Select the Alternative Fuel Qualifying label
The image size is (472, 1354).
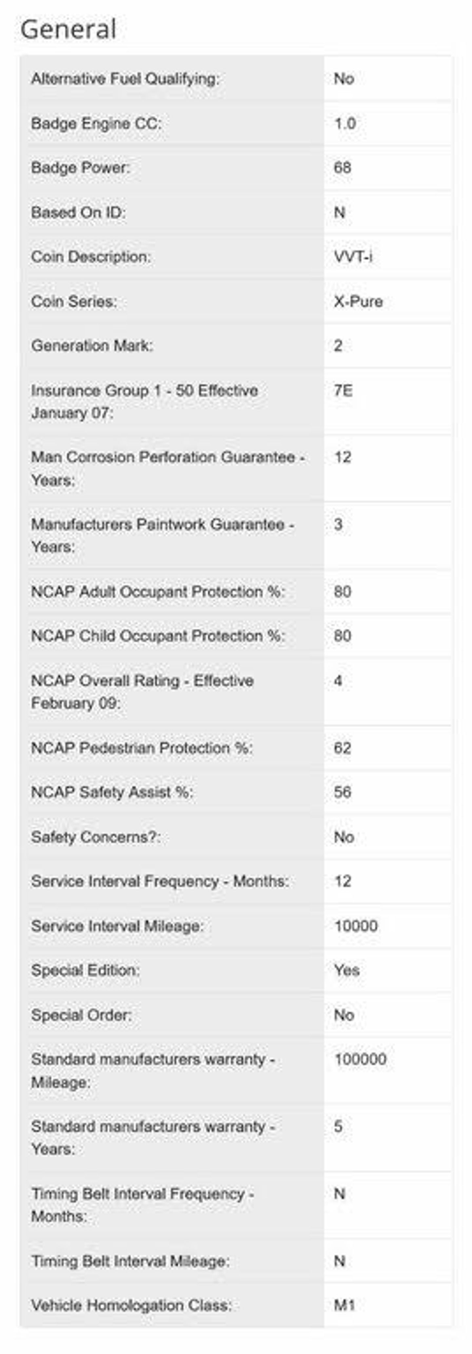coord(126,79)
